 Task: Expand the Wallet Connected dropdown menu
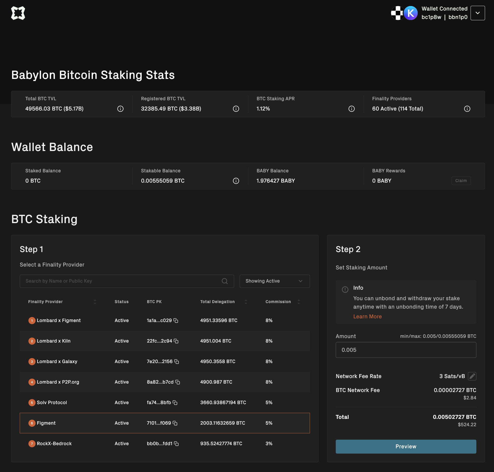tap(477, 13)
